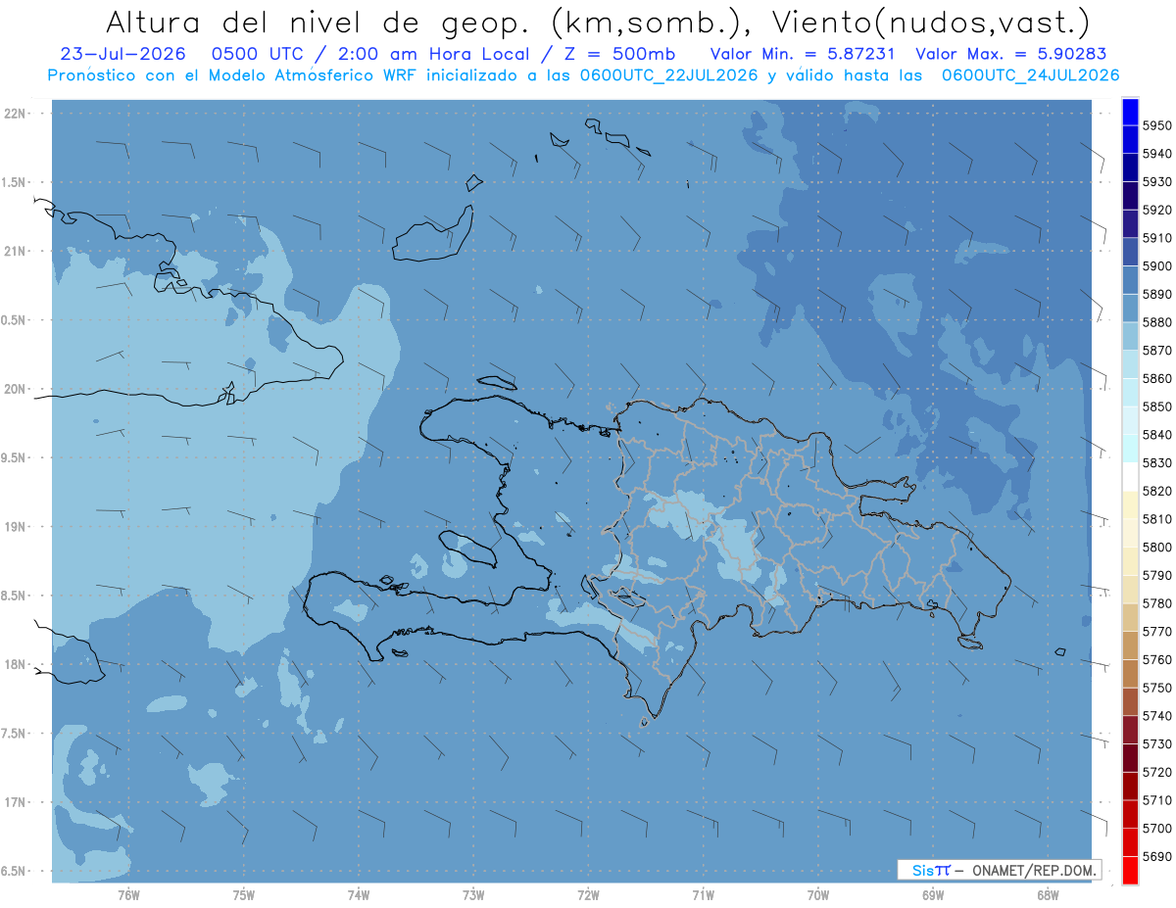The image size is (1176, 908).
Task: Click the tan swatch between 5770 and 5760
Action: 1130,645
